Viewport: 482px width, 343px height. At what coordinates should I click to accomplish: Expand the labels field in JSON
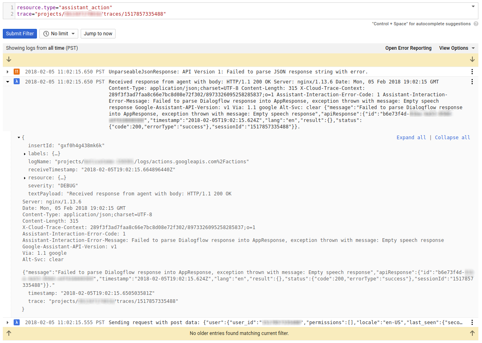[x=25, y=154]
